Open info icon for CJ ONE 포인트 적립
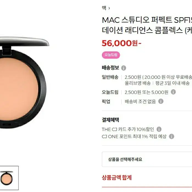 click(171, 137)
